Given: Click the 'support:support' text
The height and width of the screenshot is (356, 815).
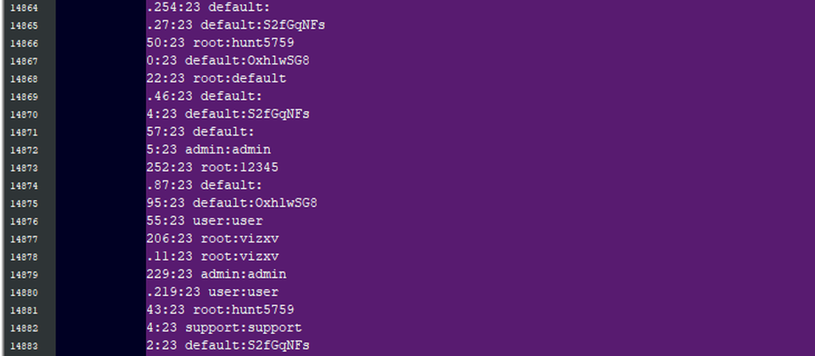Looking at the screenshot, I should point(244,328).
